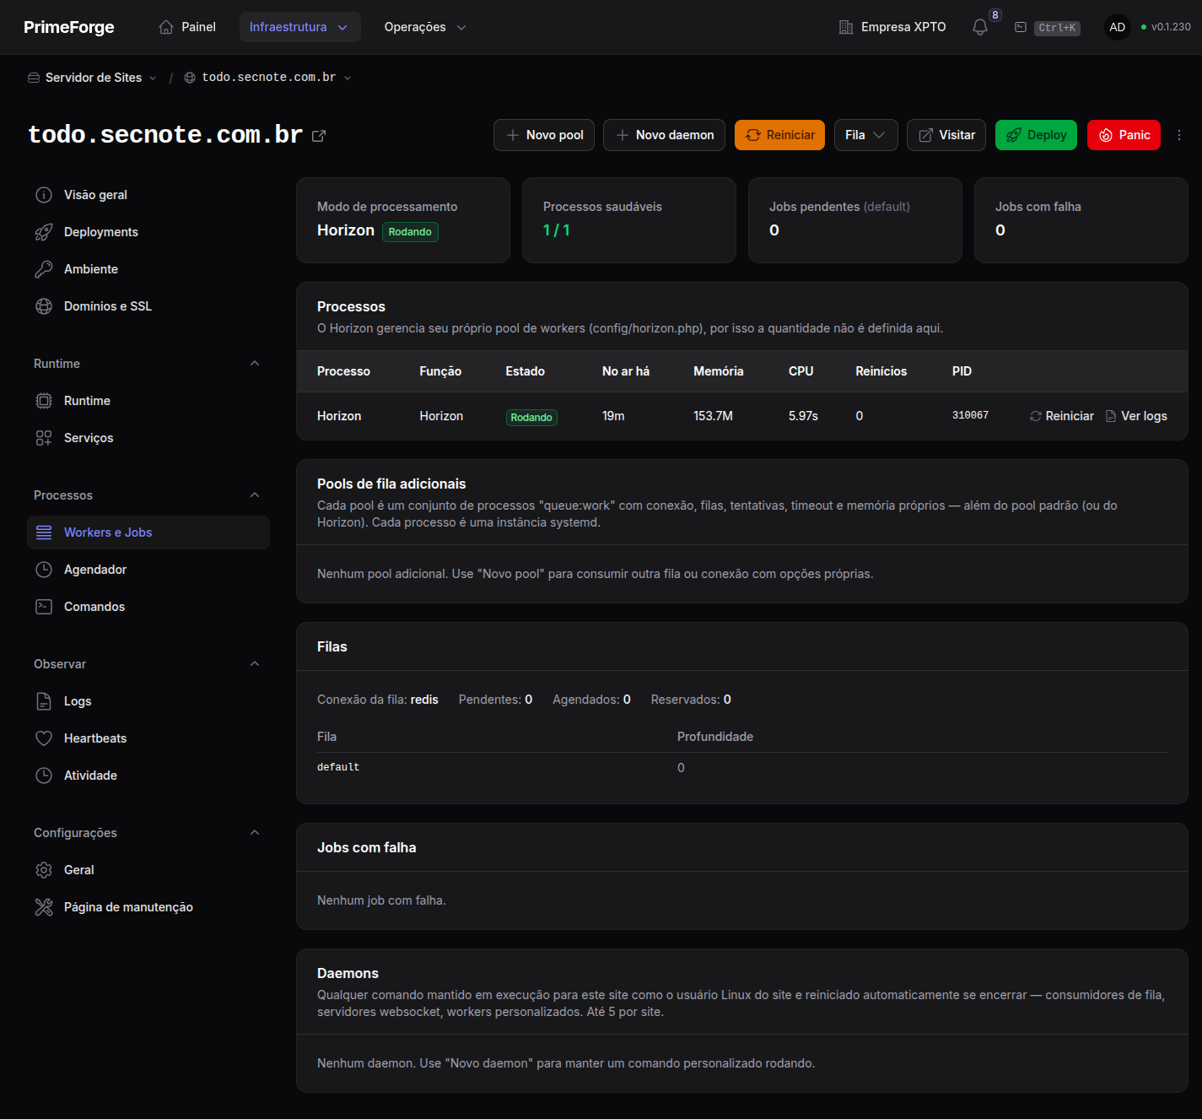The width and height of the screenshot is (1202, 1119).
Task: Click the Visitar button
Action: pyautogui.click(x=946, y=135)
